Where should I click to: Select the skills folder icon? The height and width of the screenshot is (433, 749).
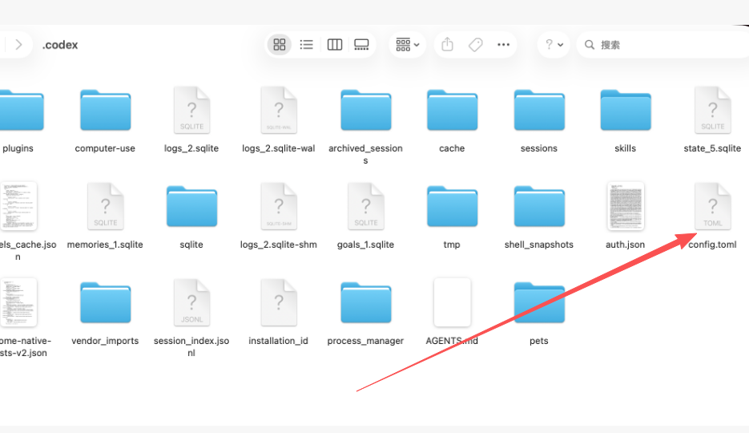point(626,111)
